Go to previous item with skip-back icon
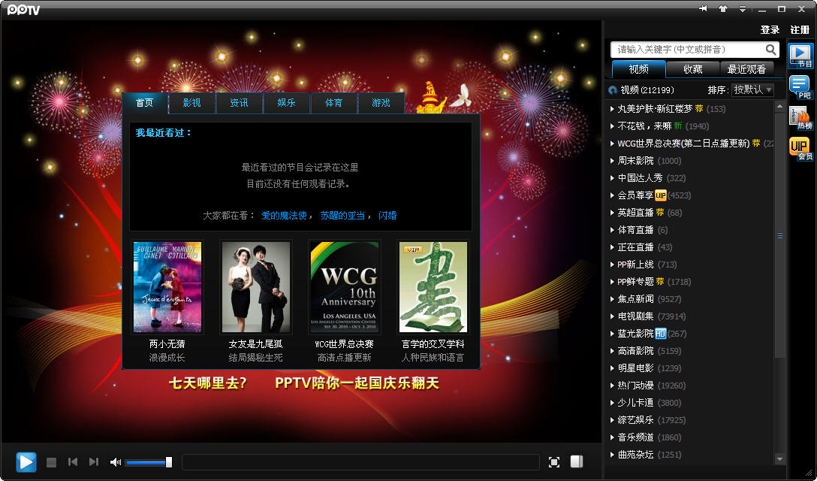This screenshot has height=481, width=817. click(x=73, y=461)
